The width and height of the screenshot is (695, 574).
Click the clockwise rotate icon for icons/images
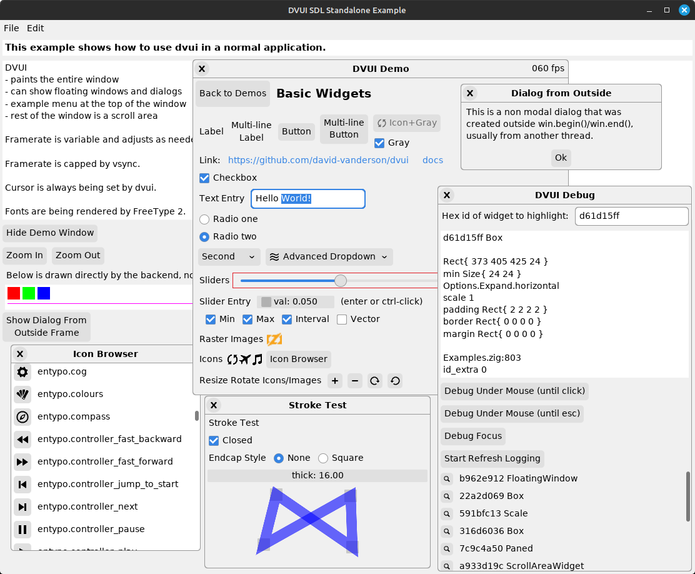click(374, 381)
